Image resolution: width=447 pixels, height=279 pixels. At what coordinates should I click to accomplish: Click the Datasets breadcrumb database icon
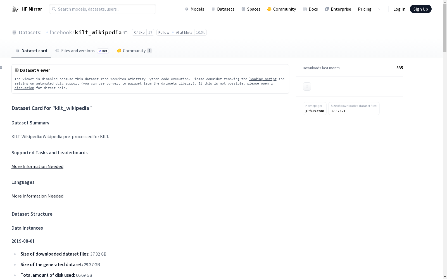click(14, 32)
